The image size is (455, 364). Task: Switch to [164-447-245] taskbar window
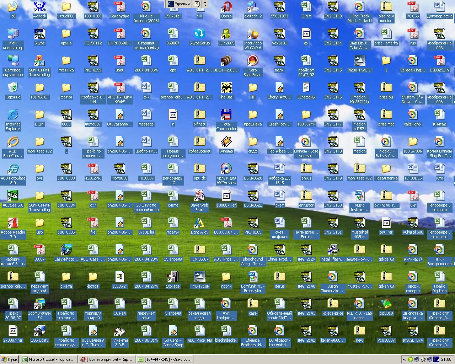(165, 359)
